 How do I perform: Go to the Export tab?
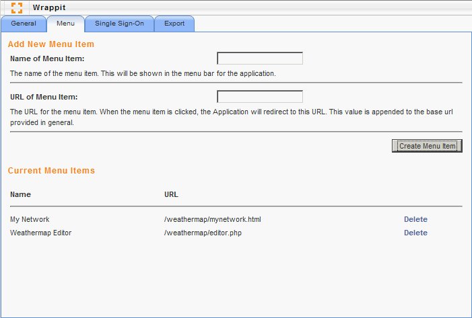[x=174, y=24]
